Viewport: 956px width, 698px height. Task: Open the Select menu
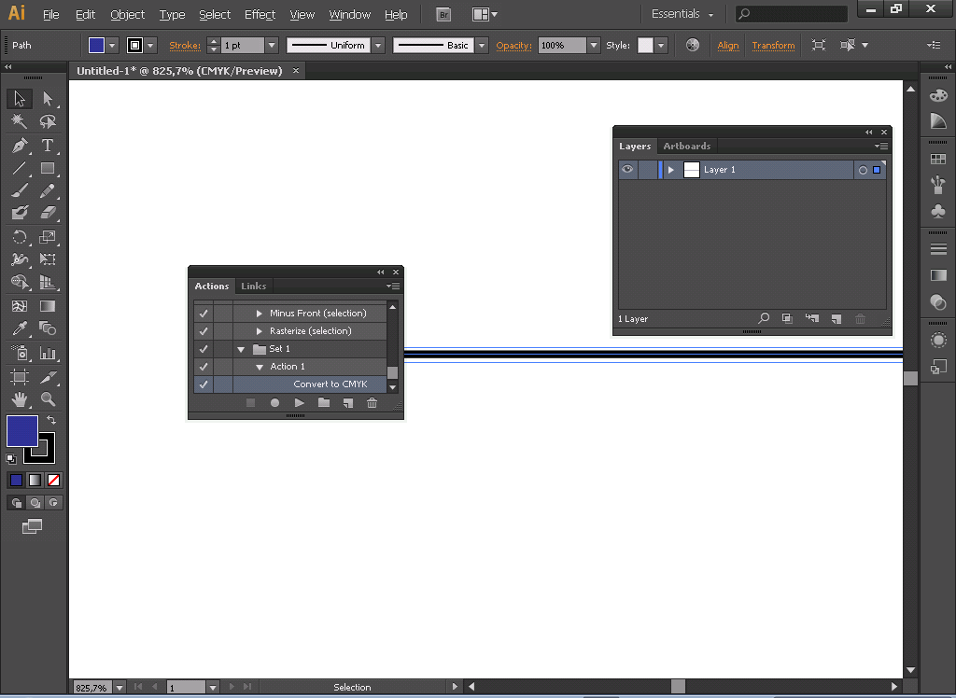pos(215,15)
